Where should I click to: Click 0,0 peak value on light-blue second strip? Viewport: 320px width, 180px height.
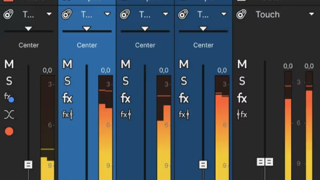pos(106,70)
